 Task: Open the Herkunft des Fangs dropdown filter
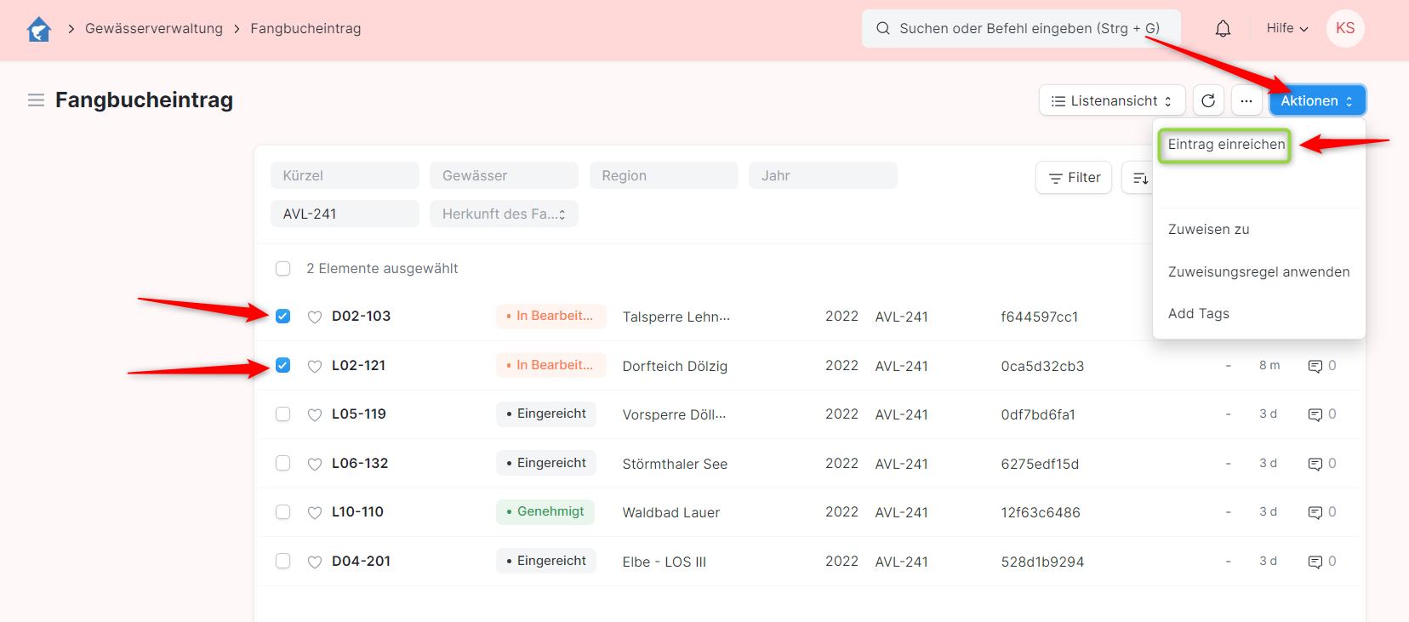pyautogui.click(x=504, y=214)
